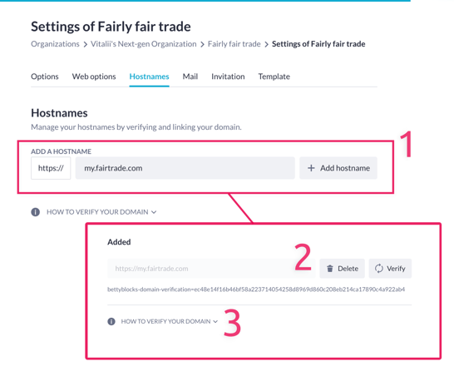The height and width of the screenshot is (381, 454).
Task: Click the plus icon on Add hostname
Action: (x=311, y=168)
